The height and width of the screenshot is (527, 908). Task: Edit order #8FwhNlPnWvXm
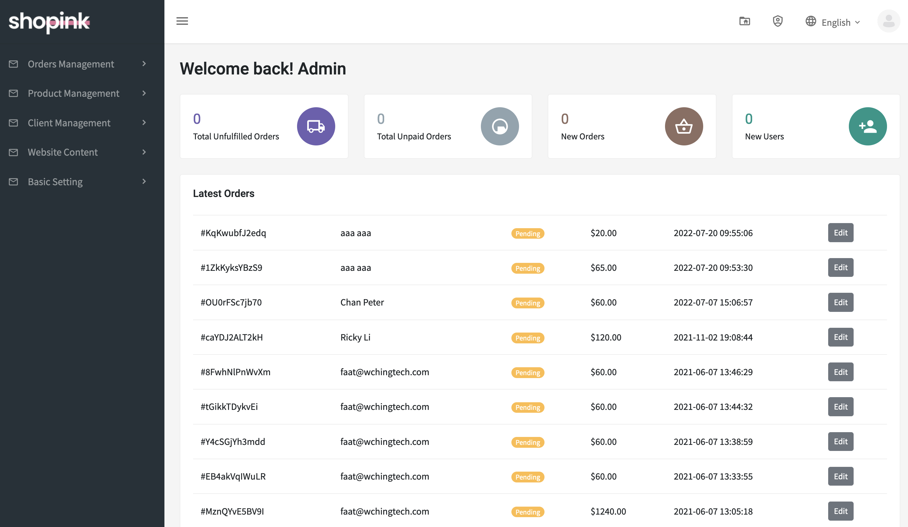click(840, 372)
